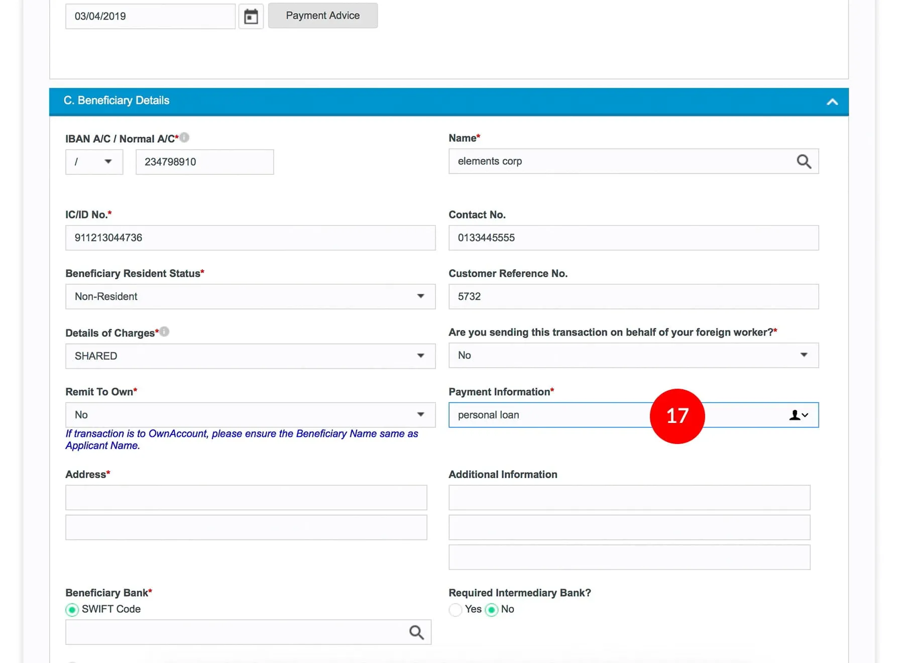Click the SWIFT Code search magnifier icon
The image size is (904, 663).
[416, 632]
